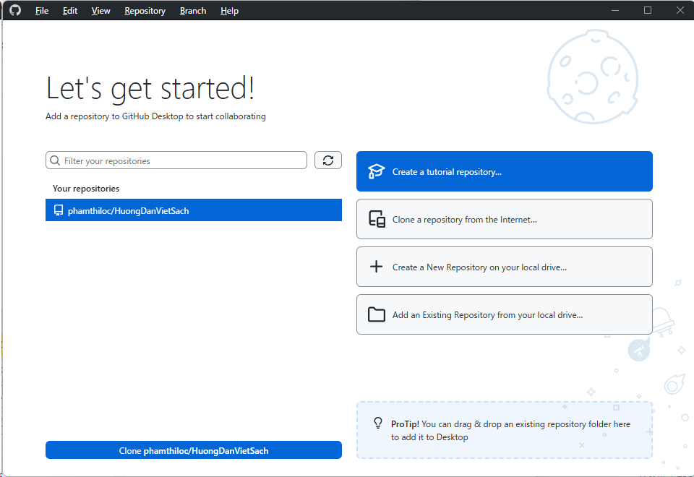Click the clone repository devices icon

377,219
